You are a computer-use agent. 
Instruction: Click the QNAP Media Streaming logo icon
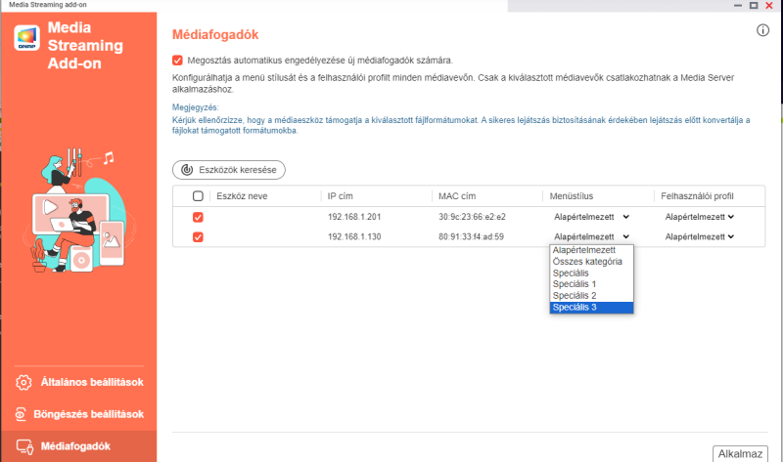[x=27, y=38]
